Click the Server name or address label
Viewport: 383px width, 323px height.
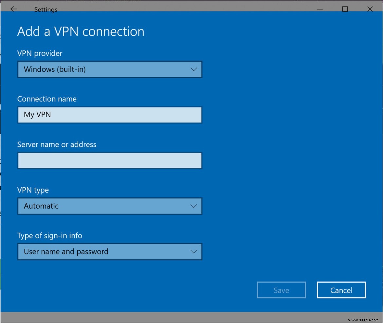[57, 144]
